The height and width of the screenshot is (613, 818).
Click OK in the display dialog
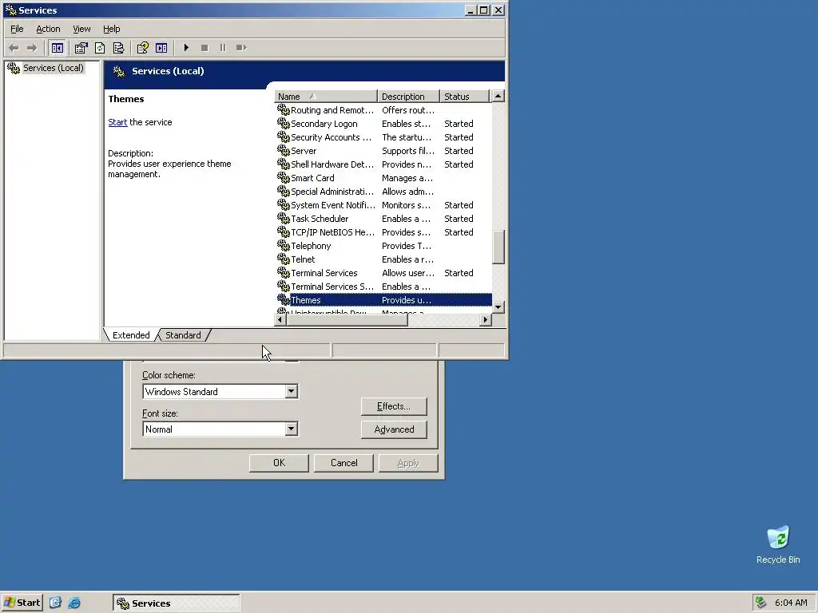pos(279,463)
